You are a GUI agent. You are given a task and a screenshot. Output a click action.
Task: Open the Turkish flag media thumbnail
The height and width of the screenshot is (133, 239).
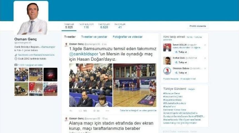(36, 89)
